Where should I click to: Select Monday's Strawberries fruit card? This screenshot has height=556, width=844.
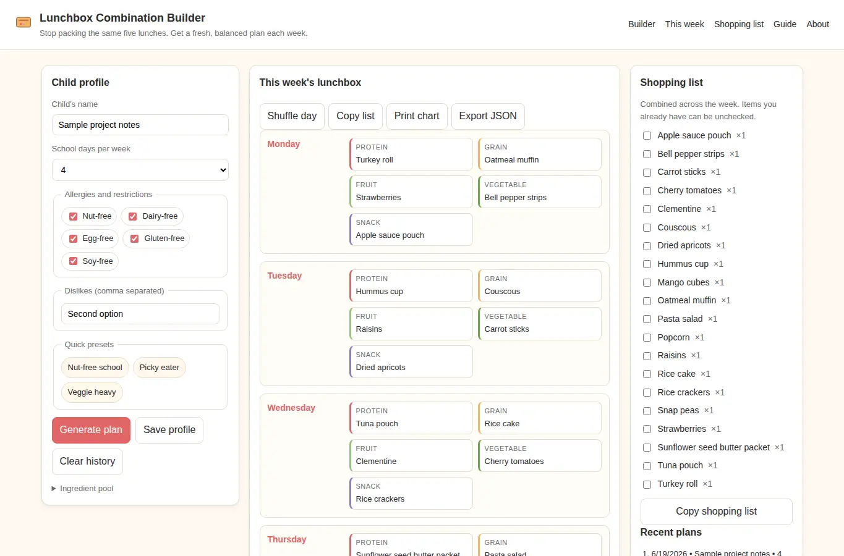pyautogui.click(x=411, y=192)
